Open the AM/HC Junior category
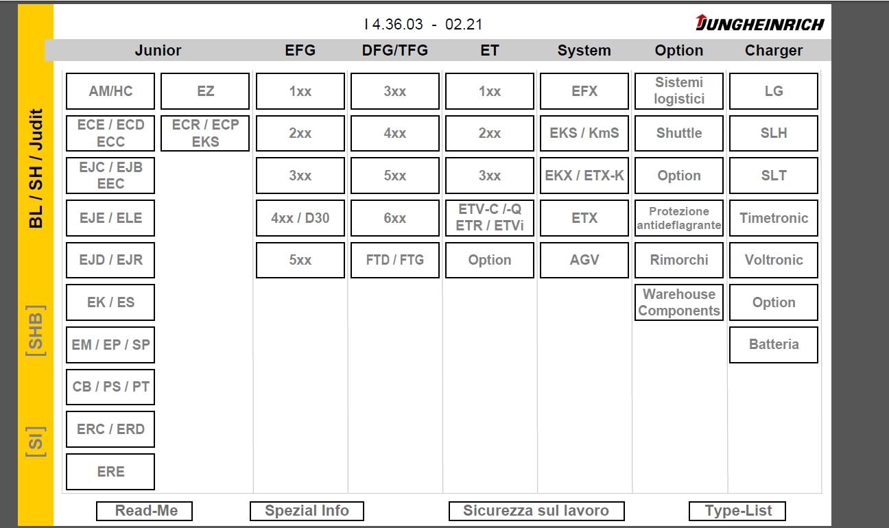The width and height of the screenshot is (889, 528). click(110, 91)
